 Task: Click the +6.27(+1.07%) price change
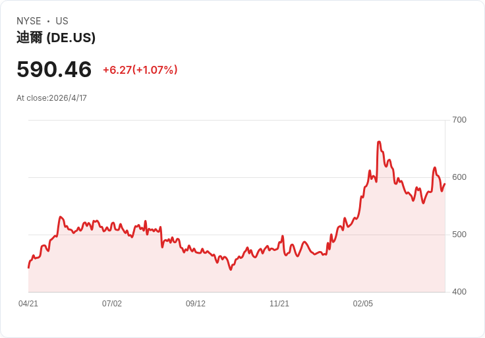pyautogui.click(x=140, y=70)
